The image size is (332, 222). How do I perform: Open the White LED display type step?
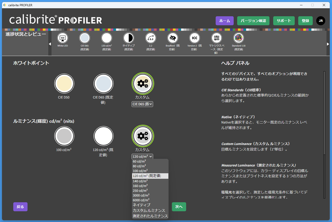pos(63,38)
